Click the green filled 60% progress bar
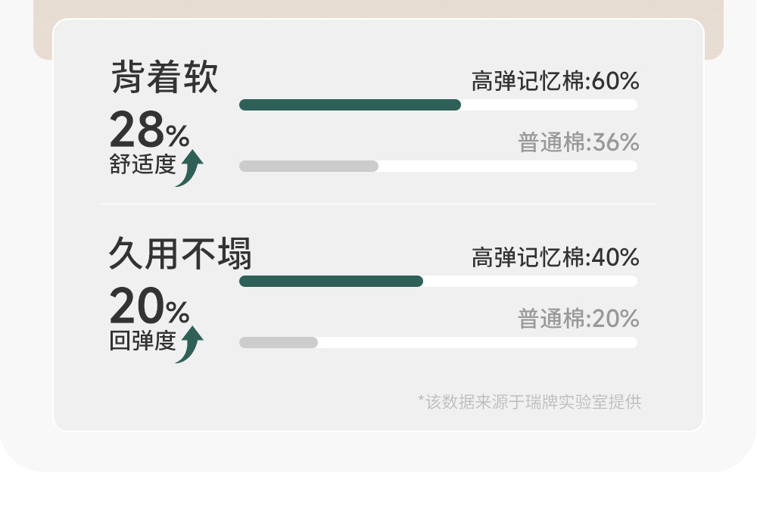 tap(350, 105)
